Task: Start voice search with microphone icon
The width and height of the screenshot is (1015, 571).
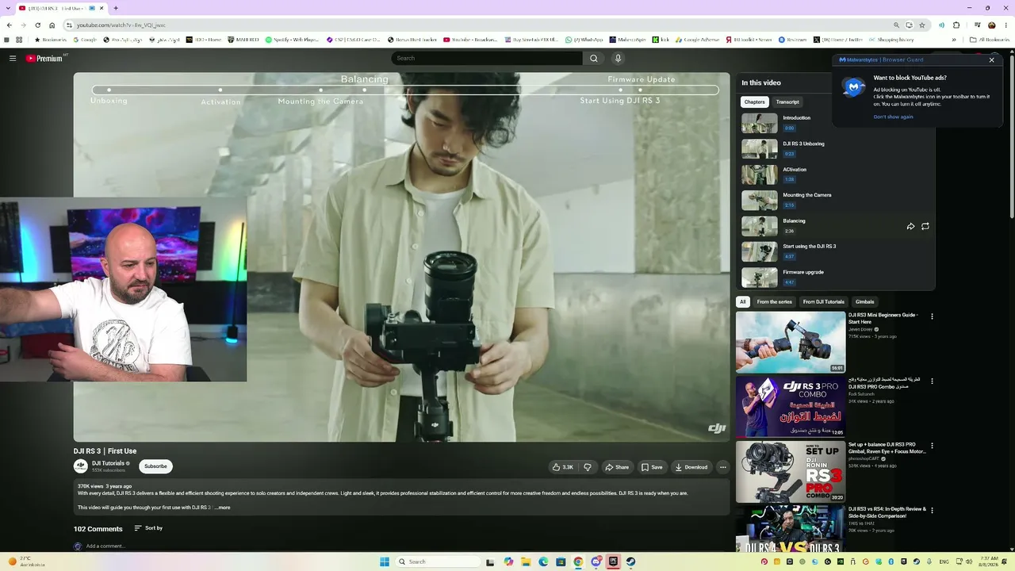Action: (618, 58)
